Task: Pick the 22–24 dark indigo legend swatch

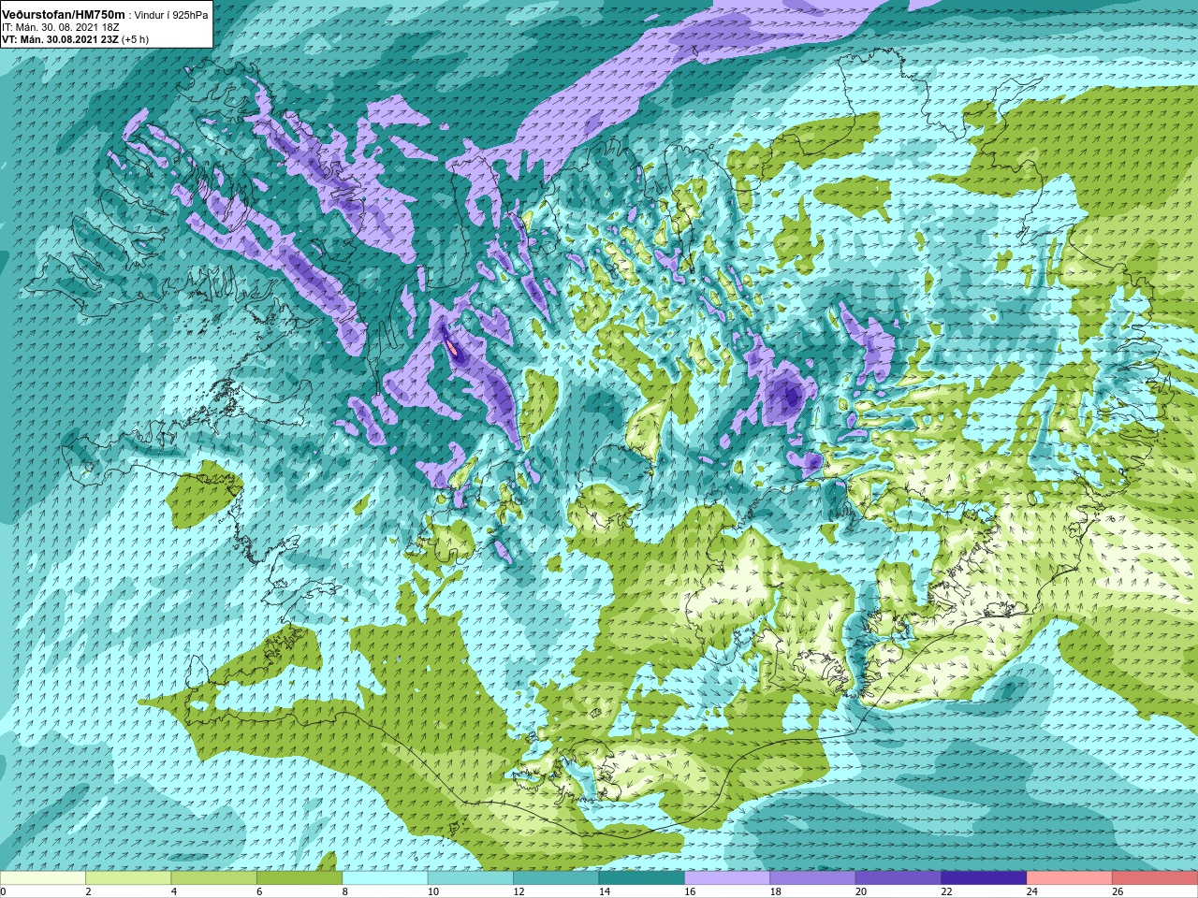Action: pyautogui.click(x=985, y=878)
